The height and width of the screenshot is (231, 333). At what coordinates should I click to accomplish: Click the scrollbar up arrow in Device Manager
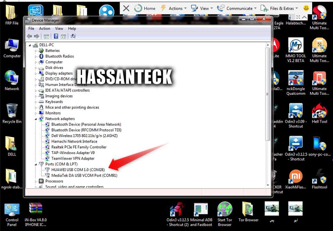tap(267, 45)
